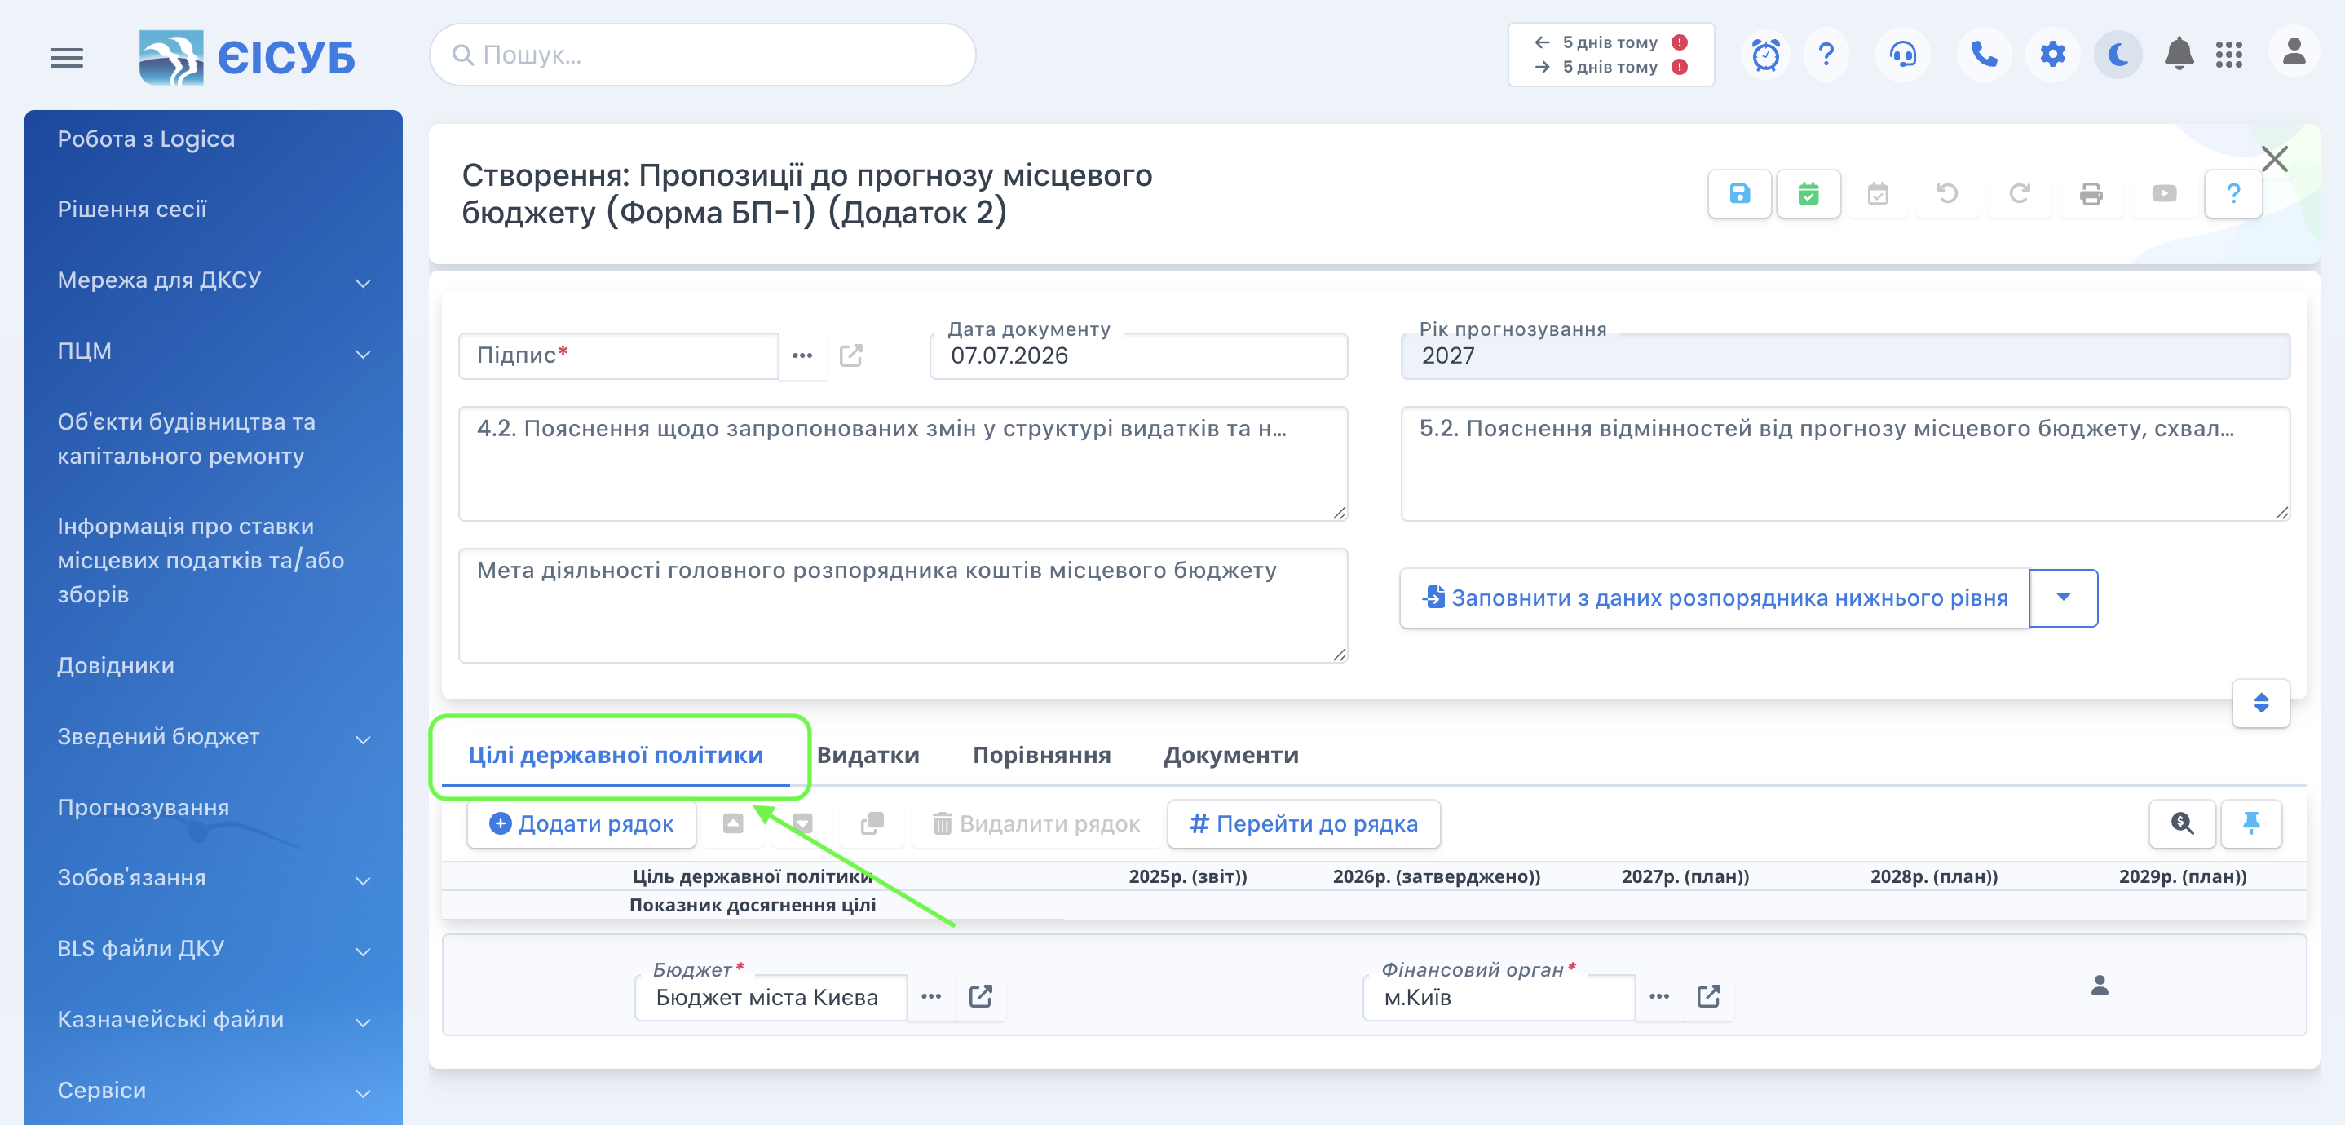
Task: Click the ЄІСУБ logo
Action: [247, 56]
